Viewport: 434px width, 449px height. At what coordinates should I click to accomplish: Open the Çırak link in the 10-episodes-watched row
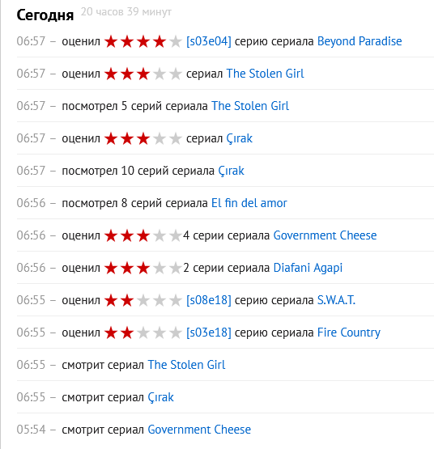point(231,172)
